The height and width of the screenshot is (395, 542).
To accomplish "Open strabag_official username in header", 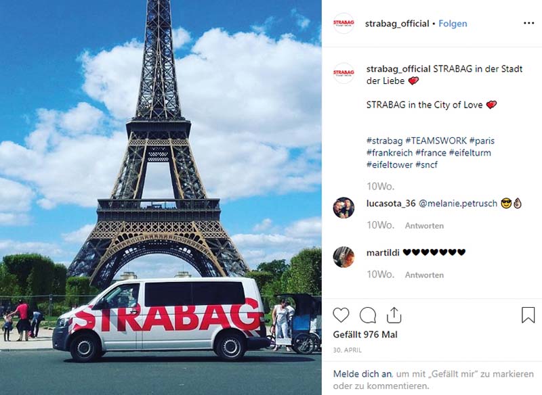I will point(397,24).
